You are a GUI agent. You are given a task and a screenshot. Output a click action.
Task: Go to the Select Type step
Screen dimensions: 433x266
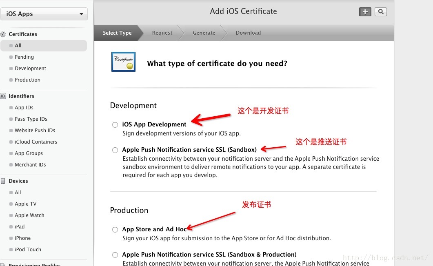(x=117, y=33)
